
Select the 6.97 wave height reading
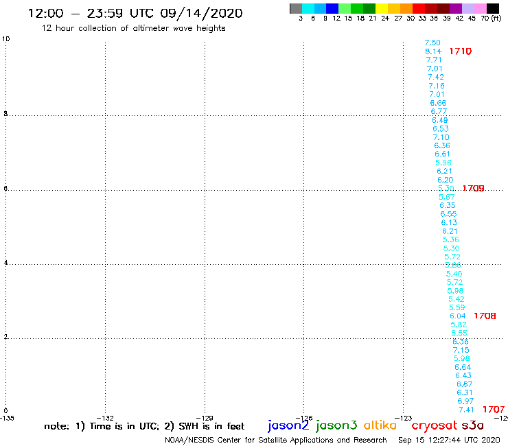466,401
